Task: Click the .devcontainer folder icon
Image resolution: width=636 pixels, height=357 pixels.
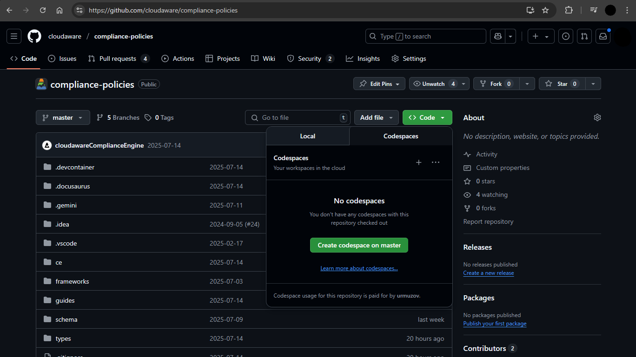Action: pos(47,167)
